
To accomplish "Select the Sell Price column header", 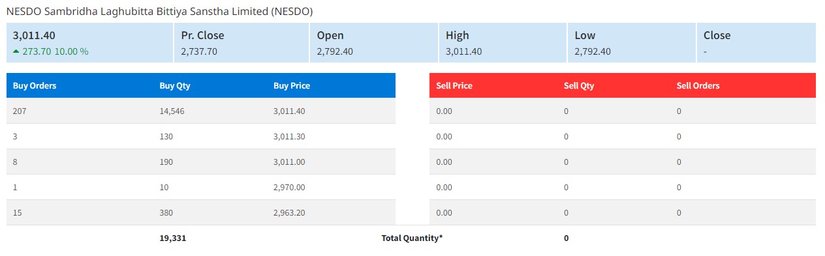I will click(x=454, y=86).
